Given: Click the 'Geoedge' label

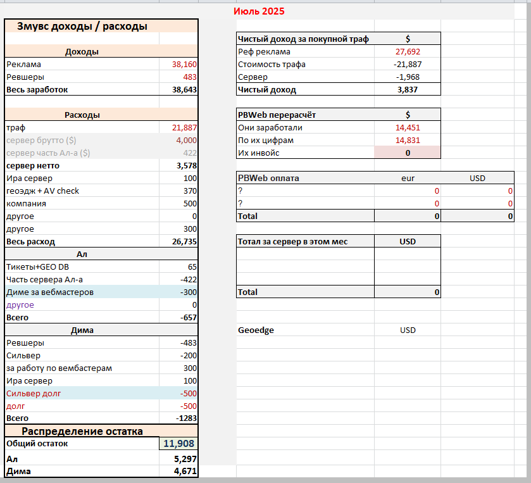Looking at the screenshot, I should click(x=256, y=330).
